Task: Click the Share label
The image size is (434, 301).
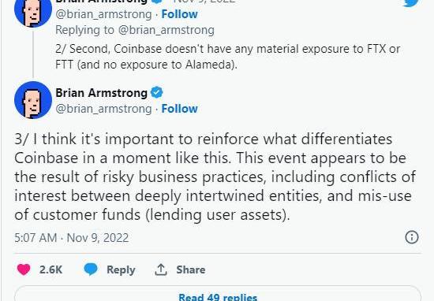Action: 191,269
